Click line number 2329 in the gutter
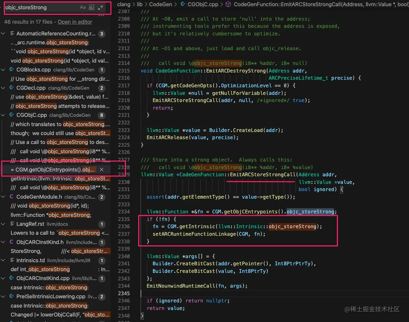409x322 pixels. tap(124, 175)
